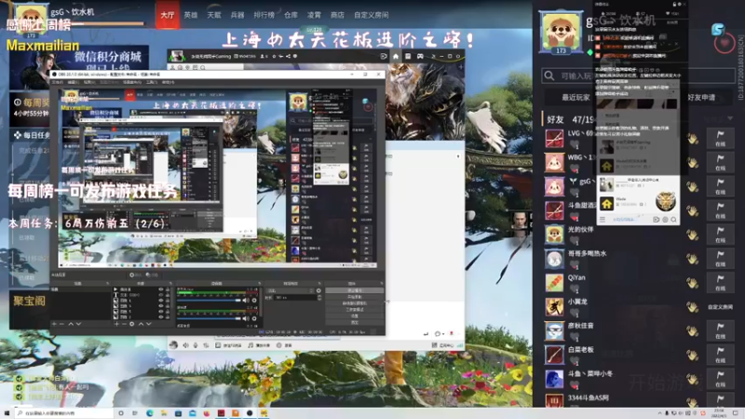Open the 排行榜 leaderboard tab
The image size is (745, 419).
(264, 15)
